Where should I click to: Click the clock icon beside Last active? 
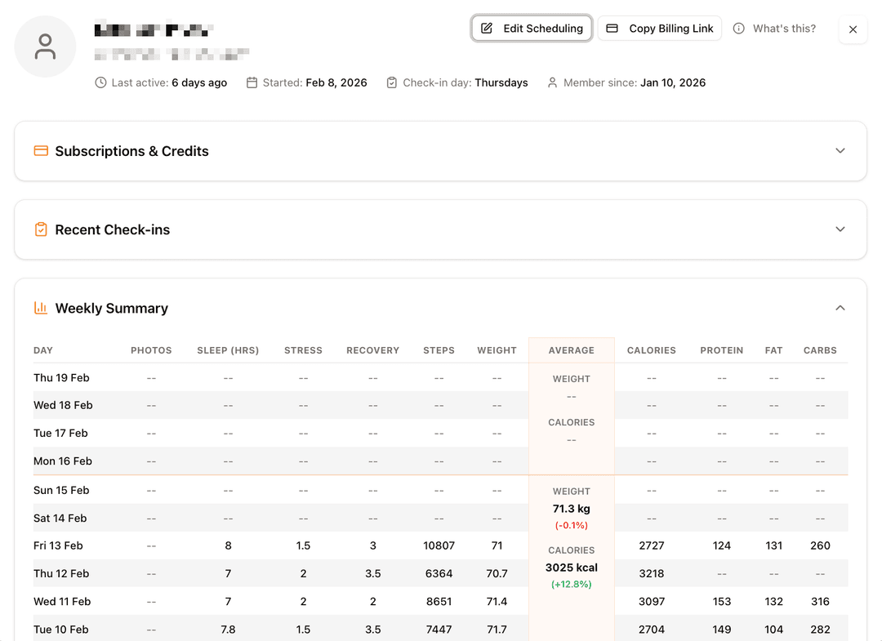100,82
